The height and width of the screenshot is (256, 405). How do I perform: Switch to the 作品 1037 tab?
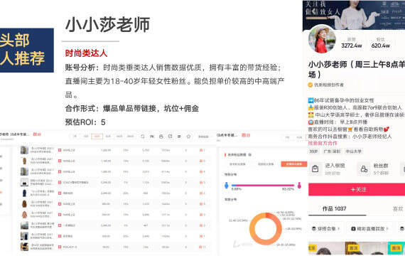point(334,208)
